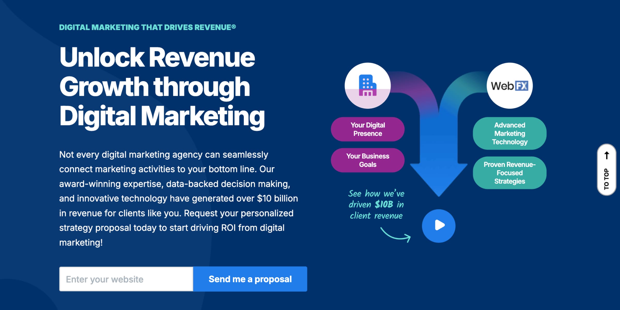Click the WebFX logo circle
The height and width of the screenshot is (310, 620).
[x=509, y=86]
